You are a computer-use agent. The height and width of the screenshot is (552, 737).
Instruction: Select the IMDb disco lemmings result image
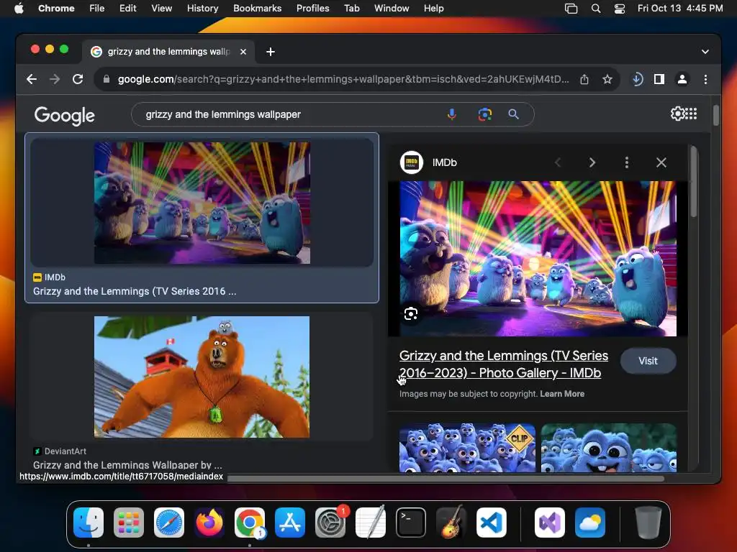pos(202,203)
